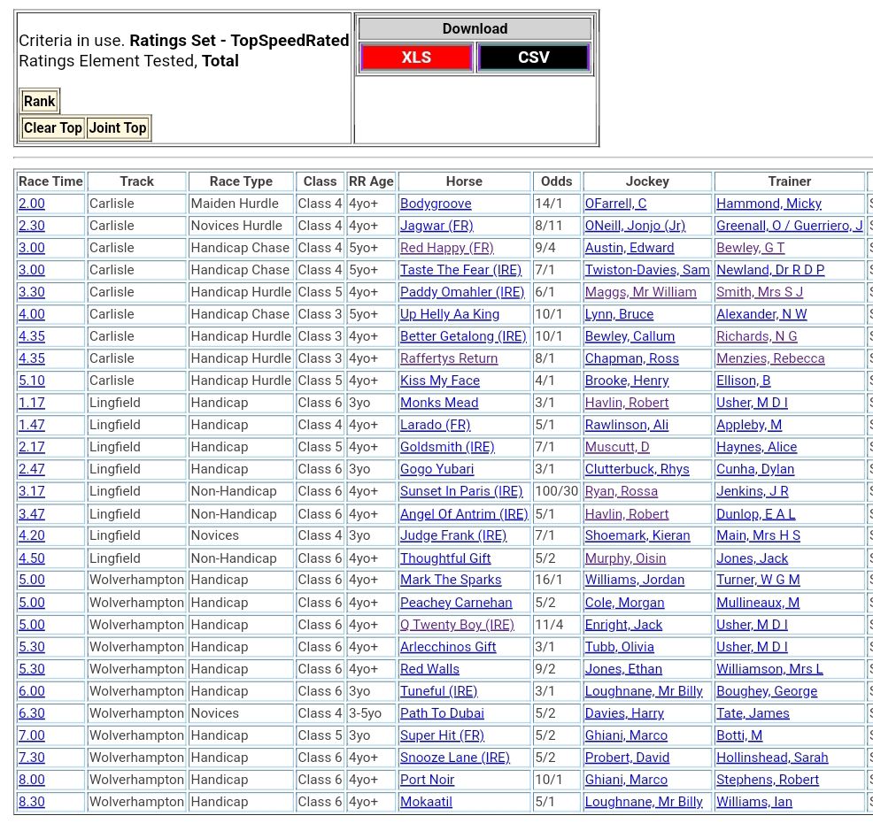Image resolution: width=873 pixels, height=831 pixels.
Task: Click the Joint Top button
Action: (118, 127)
